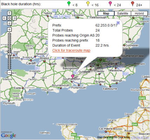
Task: Click the zoom slider handle
Action: coord(9,54)
